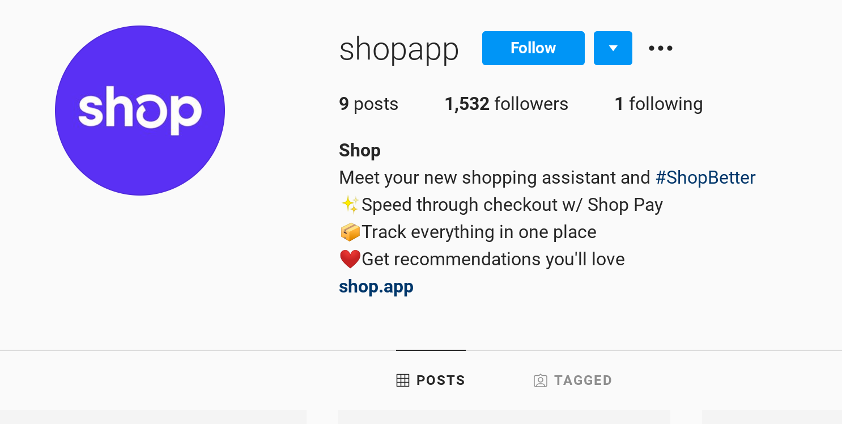Open the leftmost post thumbnail in the grid
This screenshot has width=842, height=424.
click(153, 417)
